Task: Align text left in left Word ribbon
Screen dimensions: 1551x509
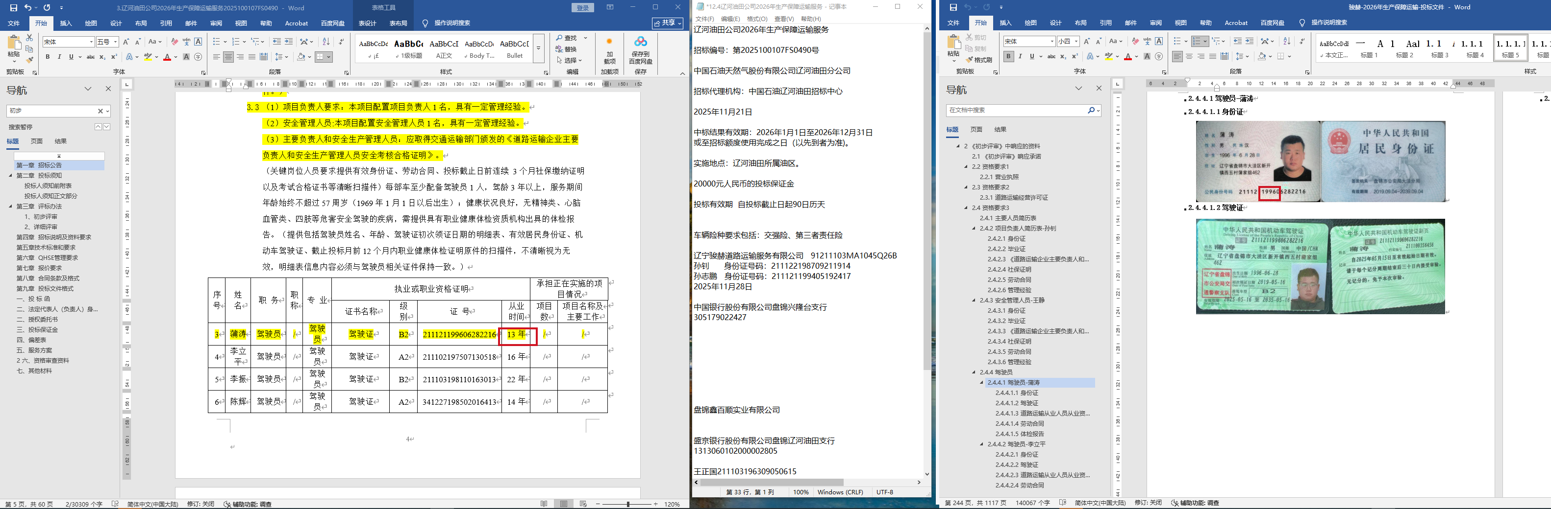Action: (216, 57)
